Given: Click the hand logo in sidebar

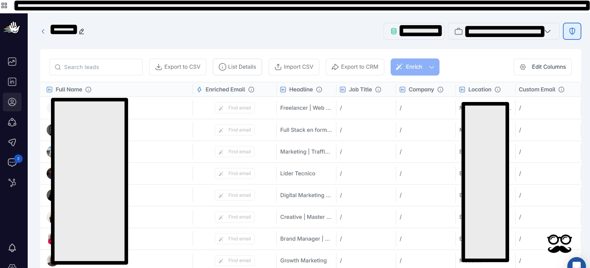Looking at the screenshot, I should click(x=12, y=28).
